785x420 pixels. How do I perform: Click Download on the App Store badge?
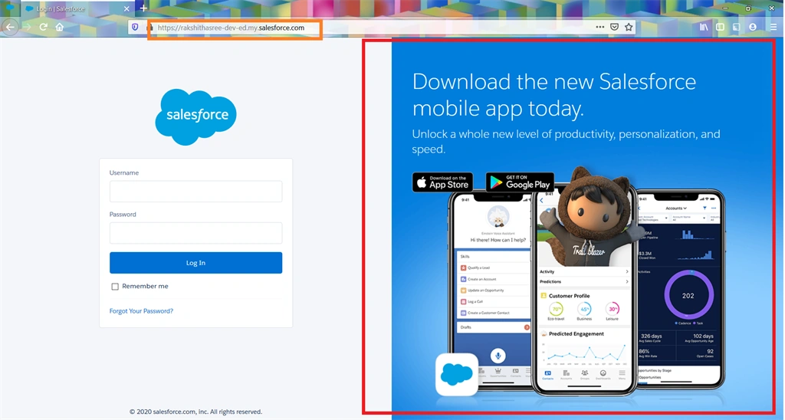[x=442, y=182]
